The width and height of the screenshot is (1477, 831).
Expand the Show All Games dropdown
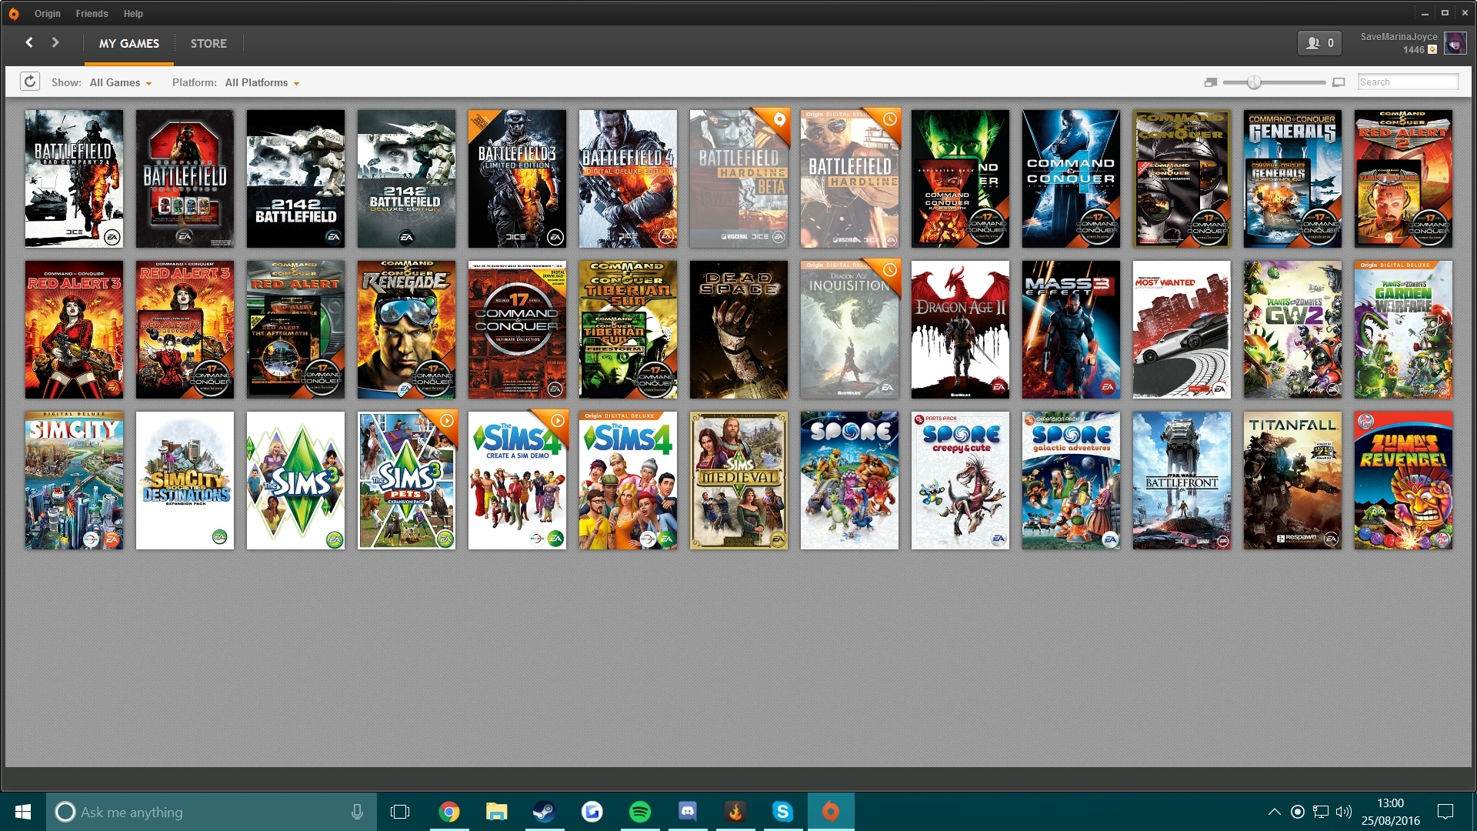[121, 82]
